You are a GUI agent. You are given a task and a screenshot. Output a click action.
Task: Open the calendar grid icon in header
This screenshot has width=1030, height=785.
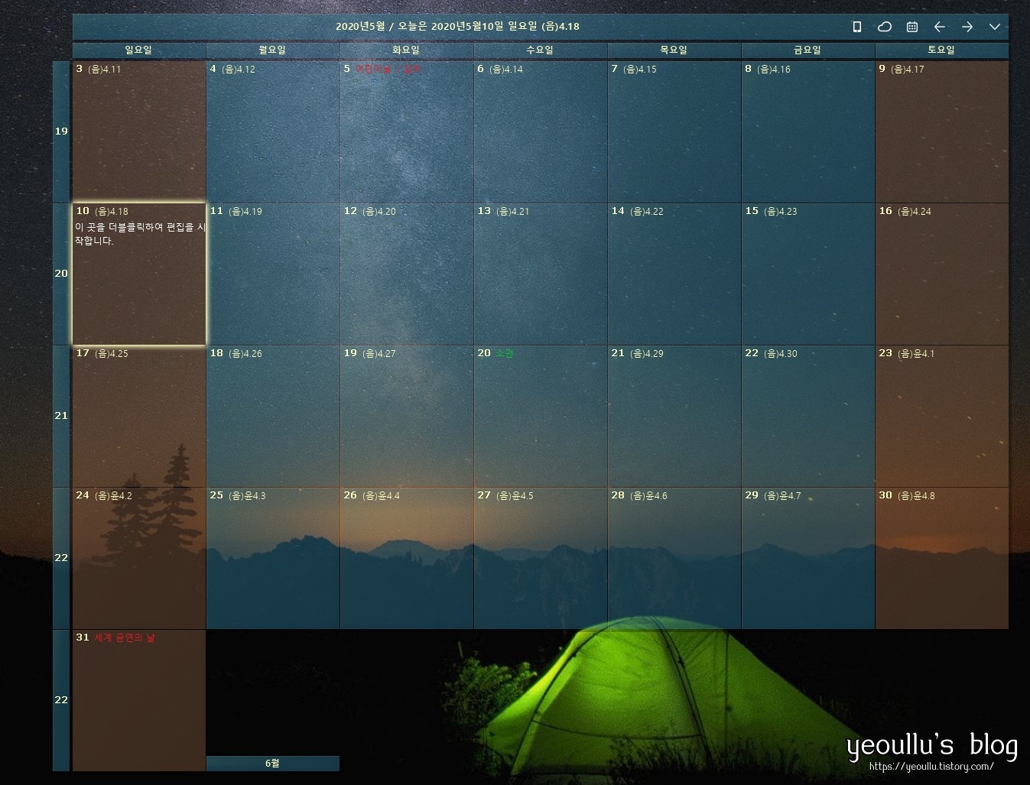coord(912,27)
